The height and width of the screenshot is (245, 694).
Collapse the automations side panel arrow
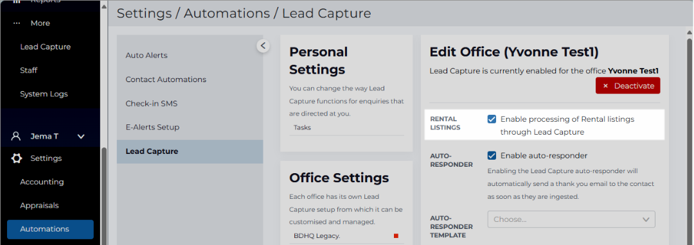(263, 46)
